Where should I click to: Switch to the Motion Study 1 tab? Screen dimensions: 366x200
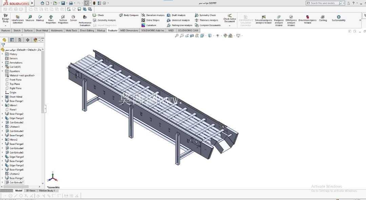point(47,191)
